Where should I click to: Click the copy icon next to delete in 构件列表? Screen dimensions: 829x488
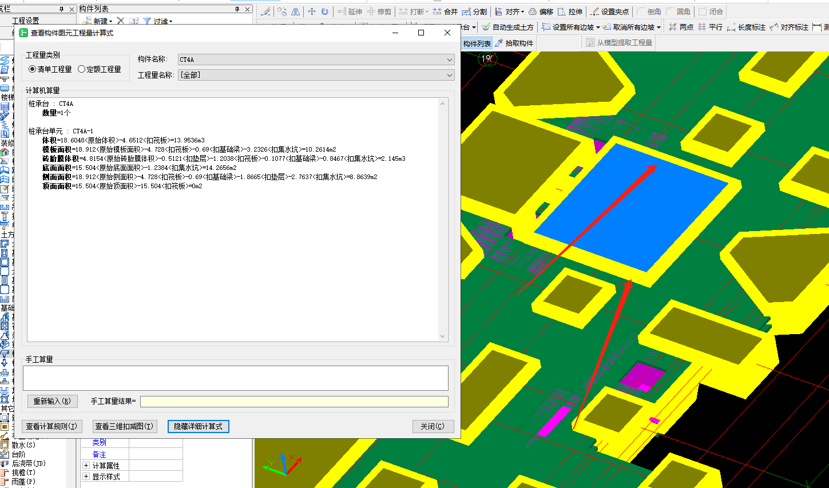click(x=134, y=21)
